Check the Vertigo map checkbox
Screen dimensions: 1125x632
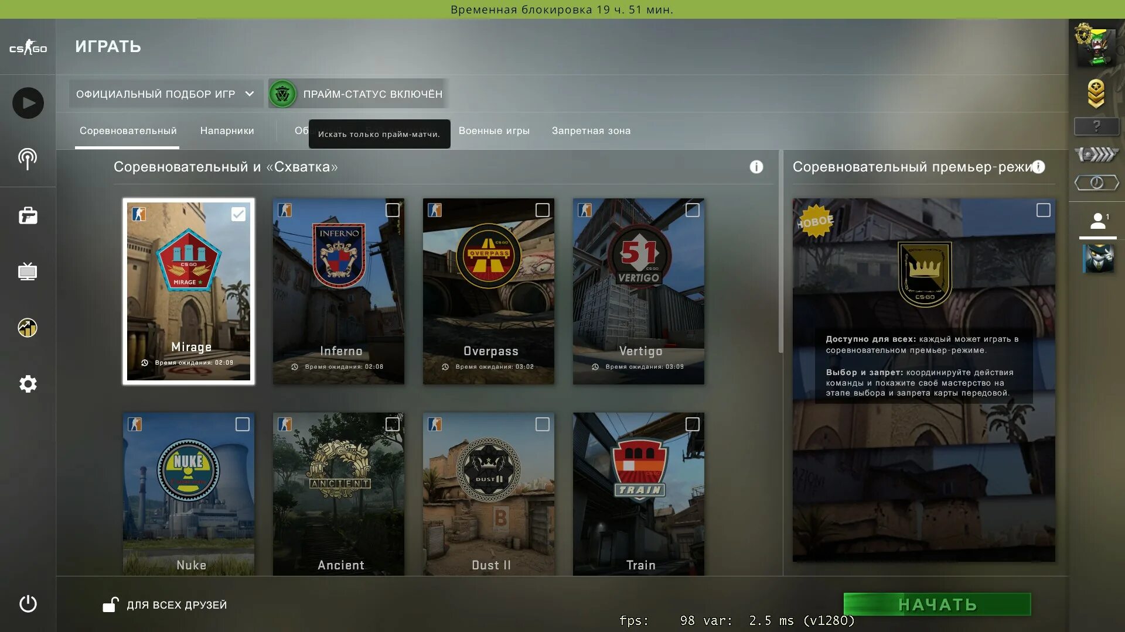pyautogui.click(x=693, y=210)
